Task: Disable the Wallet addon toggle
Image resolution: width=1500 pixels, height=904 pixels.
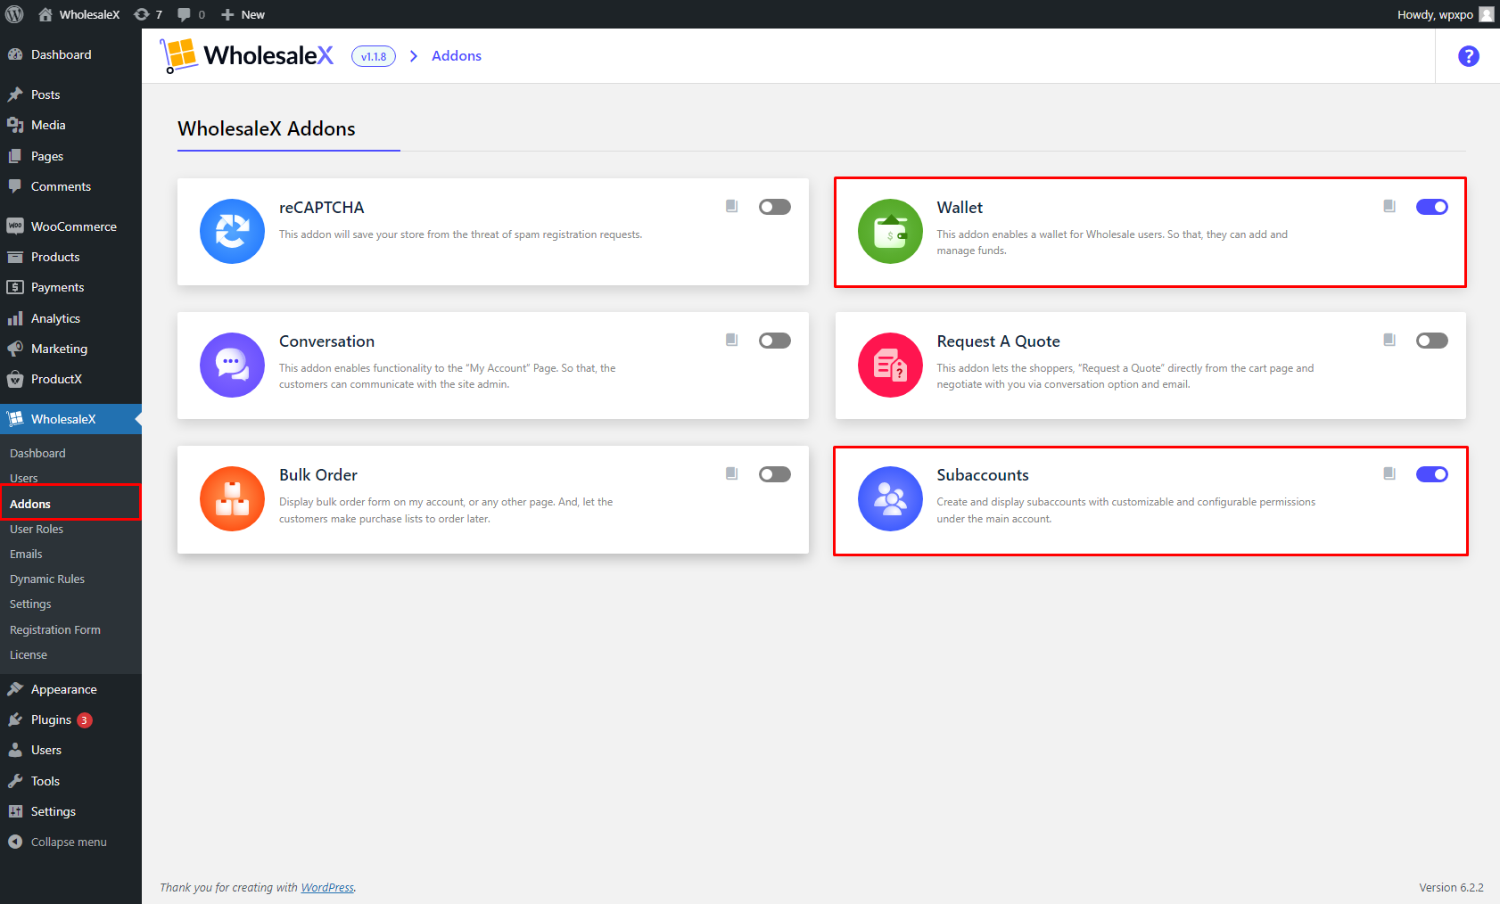Action: pyautogui.click(x=1432, y=207)
